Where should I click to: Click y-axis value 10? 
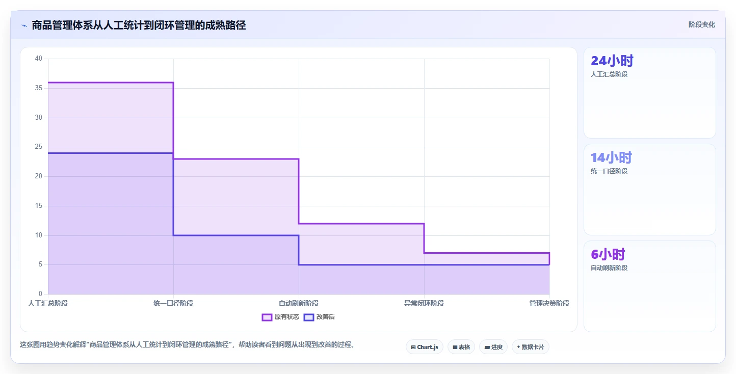click(39, 235)
